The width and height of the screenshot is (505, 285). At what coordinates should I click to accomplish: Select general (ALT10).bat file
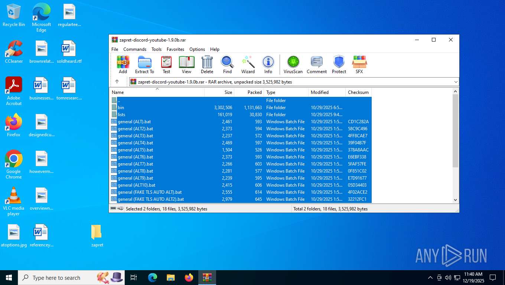click(241, 185)
